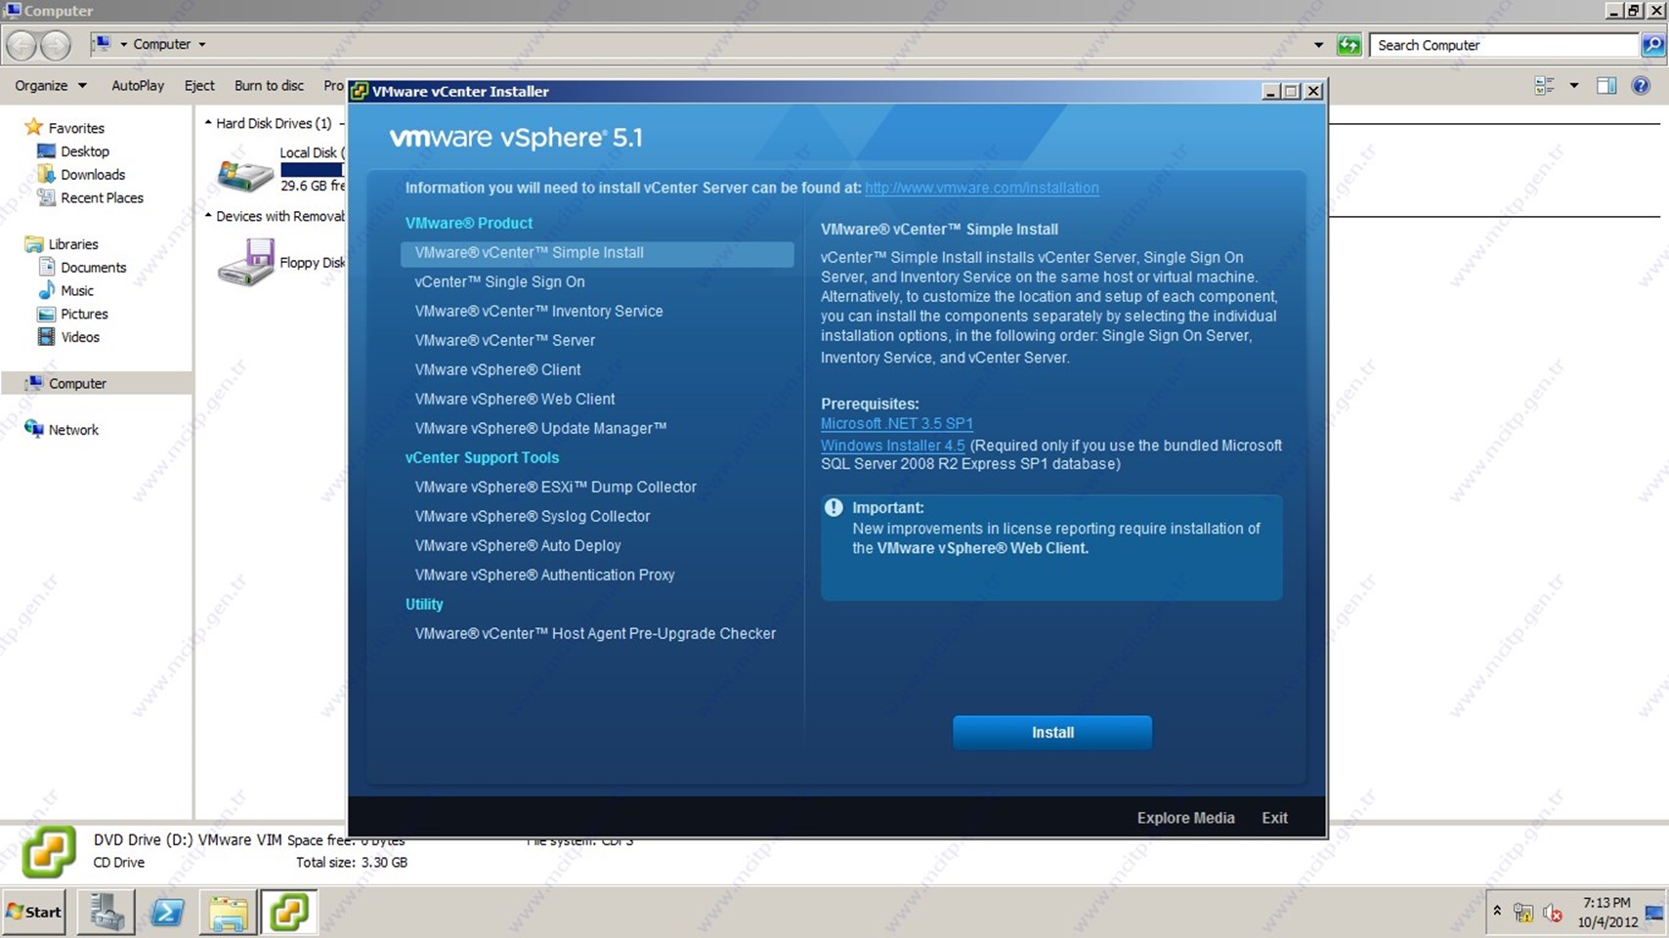Click the Explorer Back arrow button
The height and width of the screenshot is (938, 1669).
pos(21,45)
